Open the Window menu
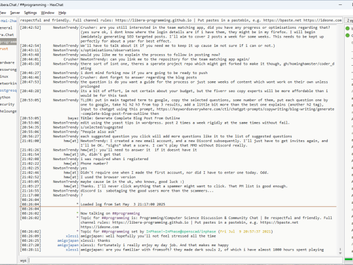The width and height of the screenshot is (353, 265). [48, 12]
